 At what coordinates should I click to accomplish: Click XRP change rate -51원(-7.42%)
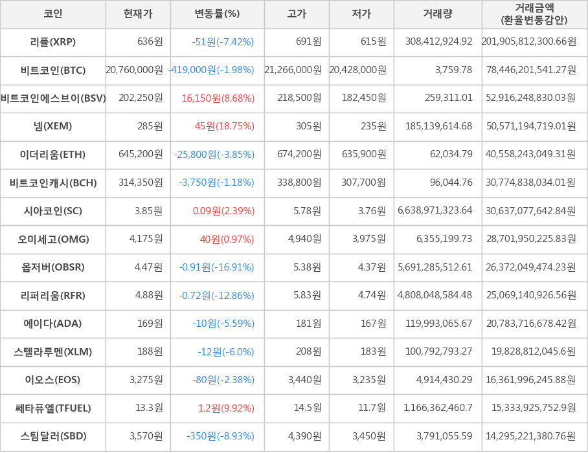223,42
